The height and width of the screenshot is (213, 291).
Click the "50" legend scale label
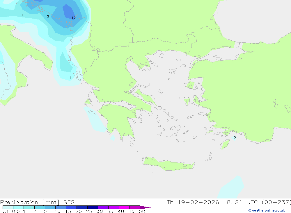(x=142, y=211)
